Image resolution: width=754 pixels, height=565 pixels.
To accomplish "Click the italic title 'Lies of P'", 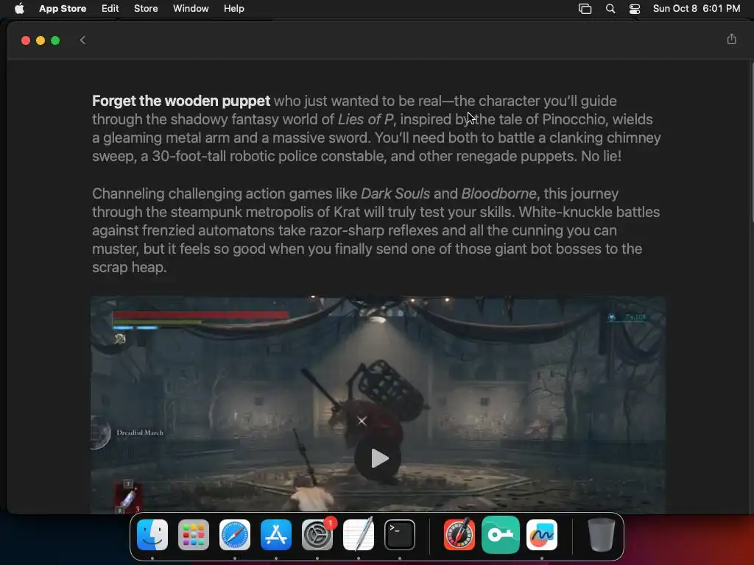I will pos(365,119).
